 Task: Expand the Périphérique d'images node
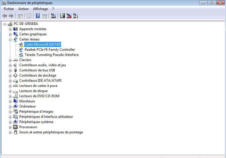[10, 112]
